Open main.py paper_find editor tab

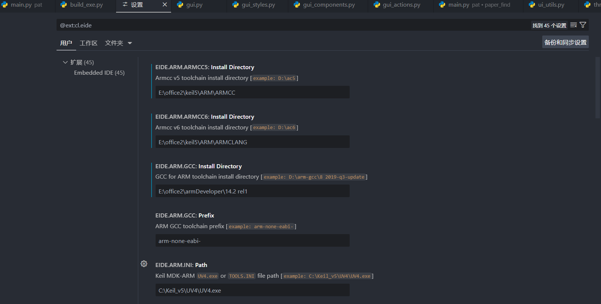(x=479, y=5)
